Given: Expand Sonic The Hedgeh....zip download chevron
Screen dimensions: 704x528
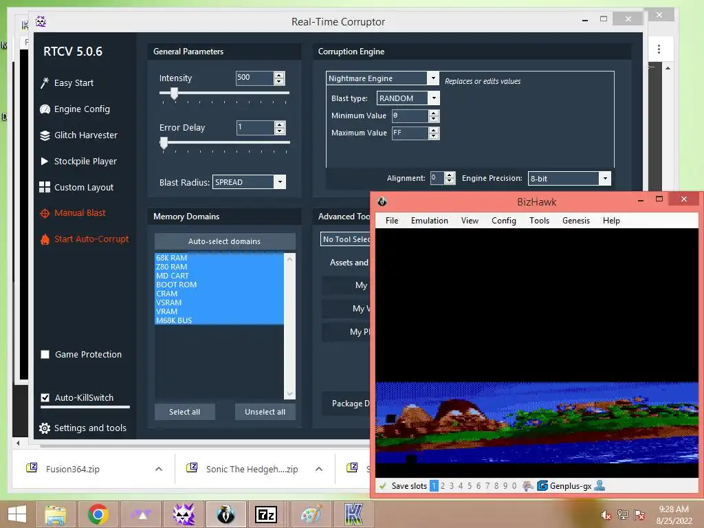Looking at the screenshot, I should coord(319,469).
